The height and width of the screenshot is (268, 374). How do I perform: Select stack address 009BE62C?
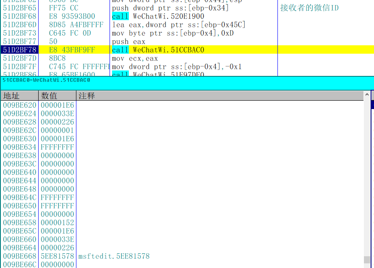click(20, 130)
